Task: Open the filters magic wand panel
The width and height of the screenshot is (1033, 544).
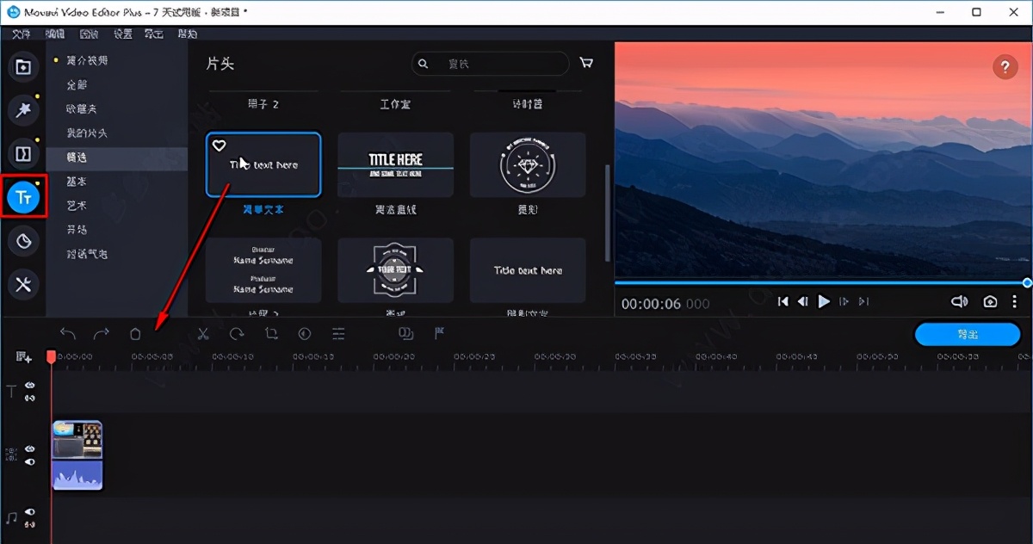Action: [x=23, y=110]
